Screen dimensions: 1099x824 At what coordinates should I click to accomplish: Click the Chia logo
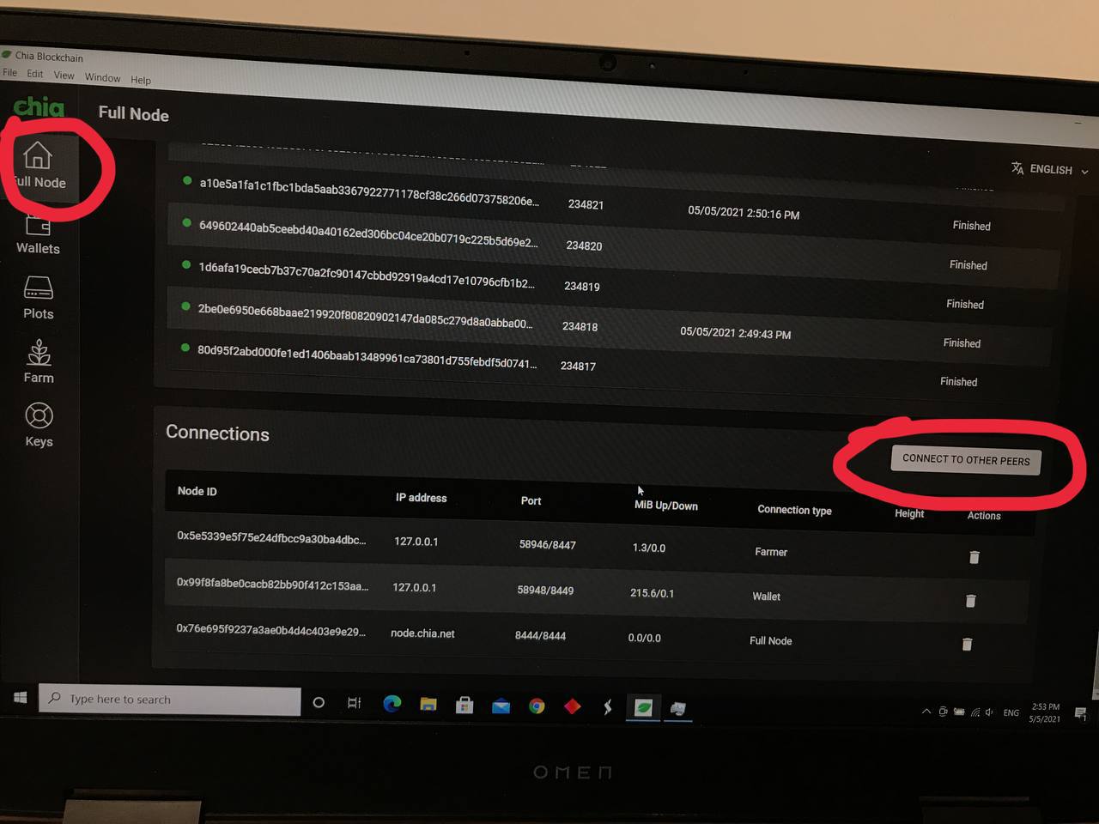click(x=39, y=107)
